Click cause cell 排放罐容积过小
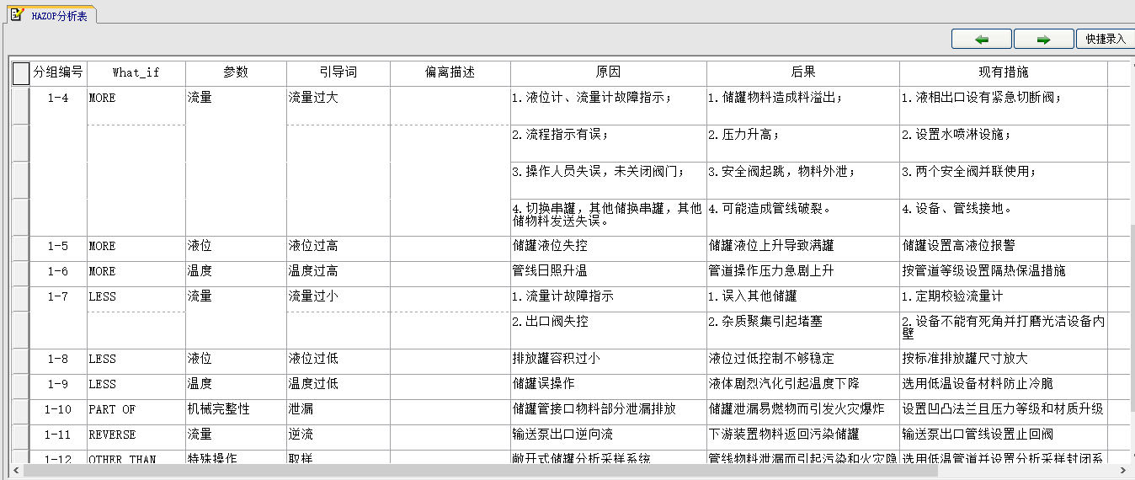Image resolution: width=1135 pixels, height=480 pixels. [x=609, y=360]
